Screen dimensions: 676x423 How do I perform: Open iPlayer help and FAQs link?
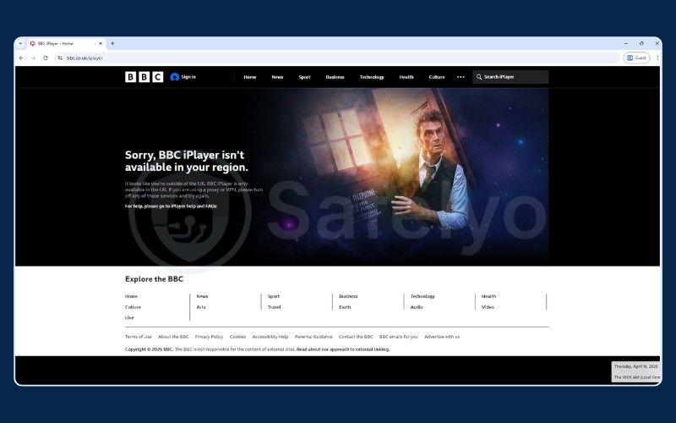(194, 206)
